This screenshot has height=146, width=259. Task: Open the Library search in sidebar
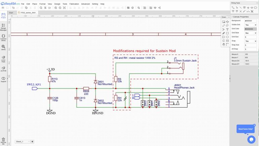pos(3,47)
